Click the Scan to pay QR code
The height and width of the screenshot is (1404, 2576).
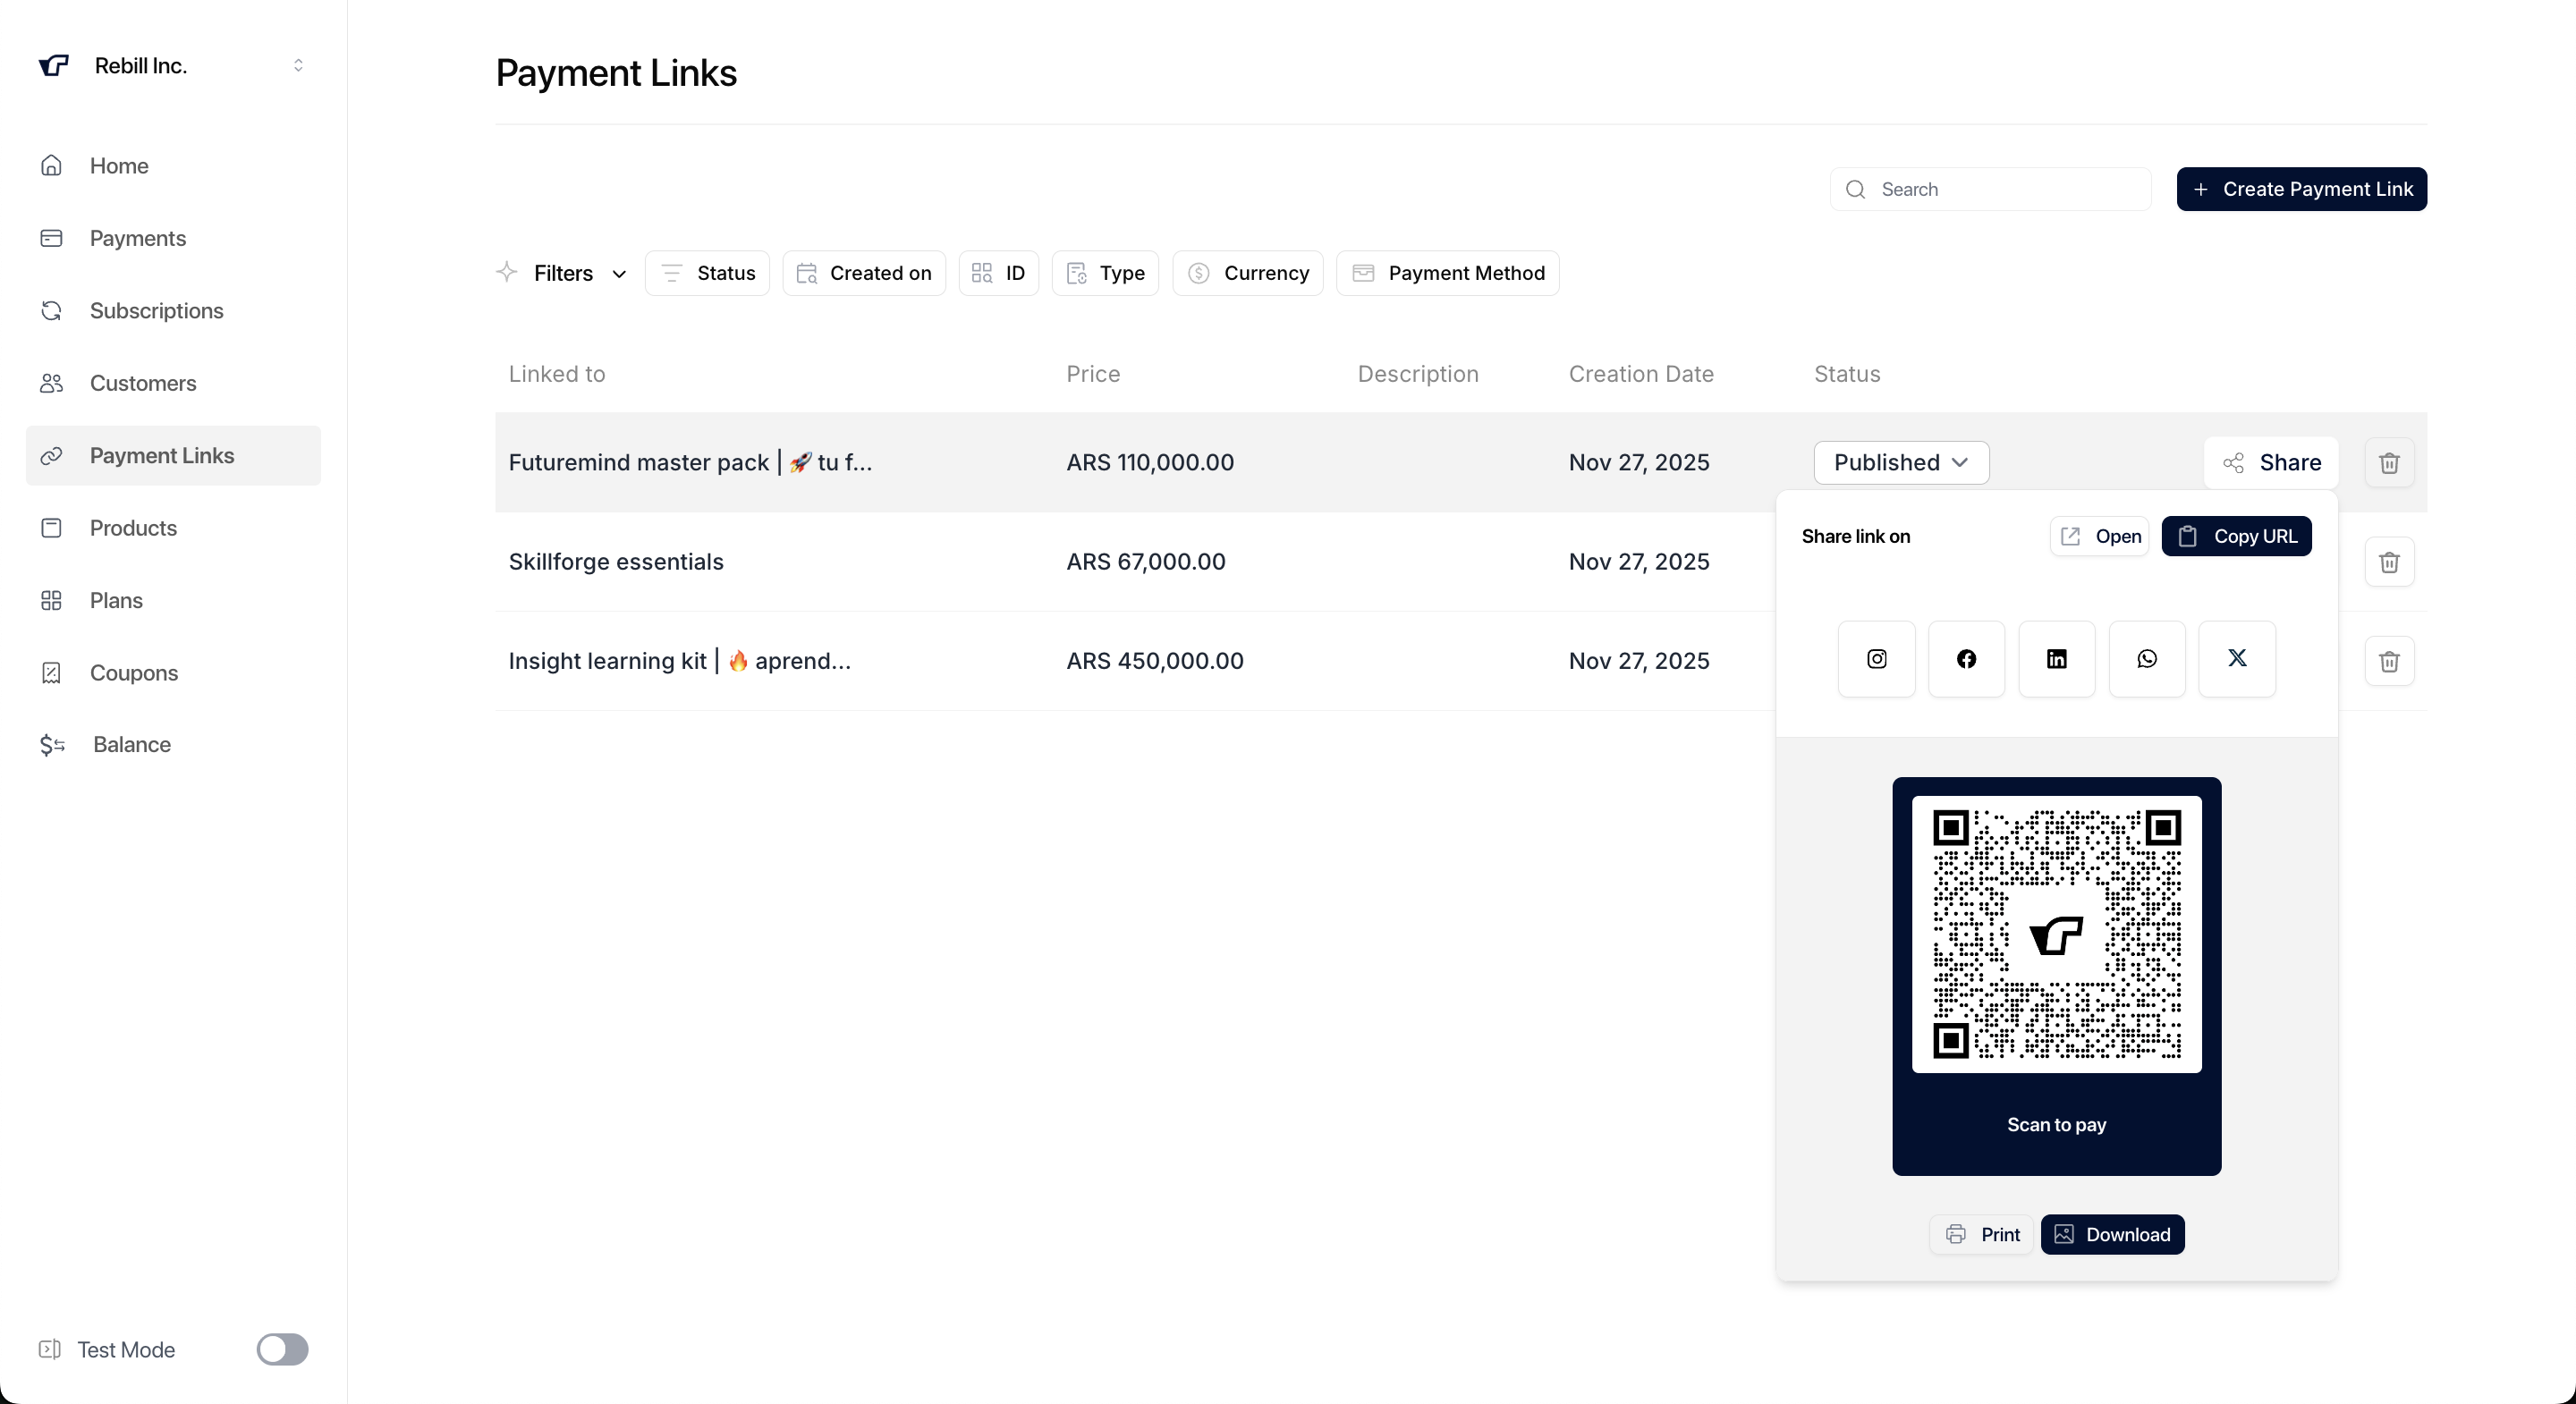[2056, 934]
